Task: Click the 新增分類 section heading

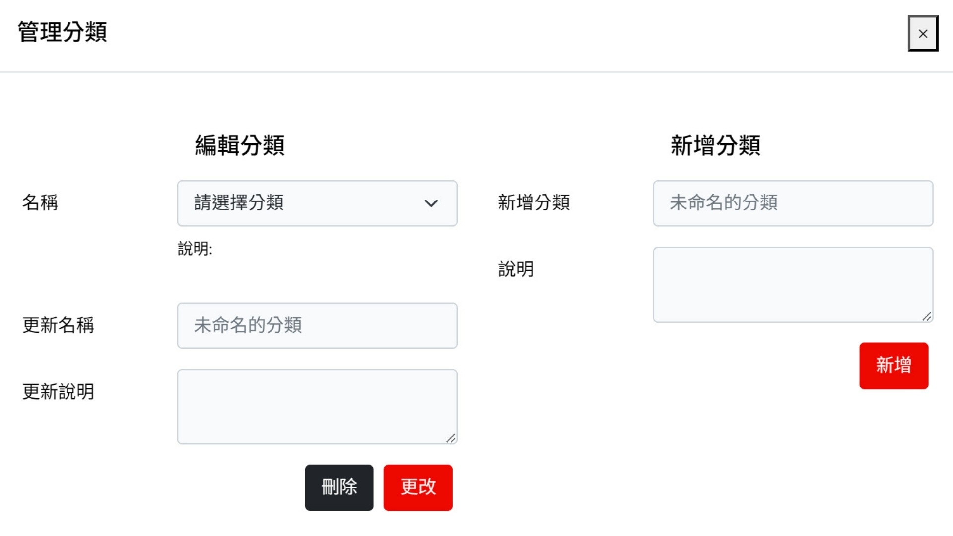Action: (715, 145)
